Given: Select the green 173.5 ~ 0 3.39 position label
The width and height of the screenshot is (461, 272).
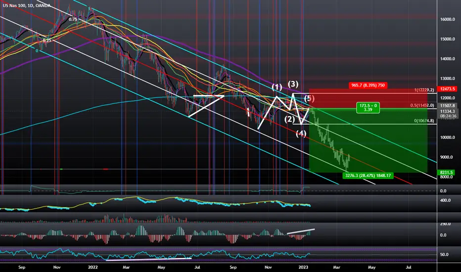Looking at the screenshot, I should coord(368,108).
